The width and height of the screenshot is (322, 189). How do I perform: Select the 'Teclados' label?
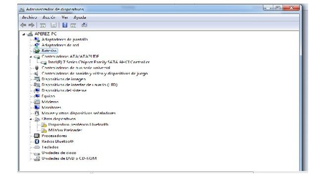point(50,147)
